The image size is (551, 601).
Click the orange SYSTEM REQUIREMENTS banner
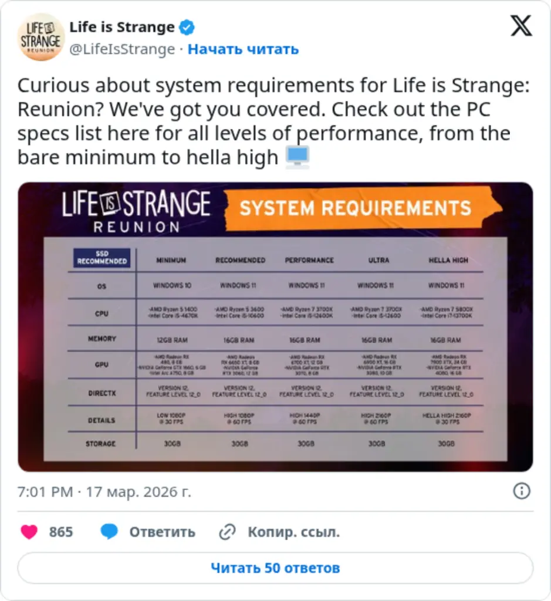tap(362, 208)
